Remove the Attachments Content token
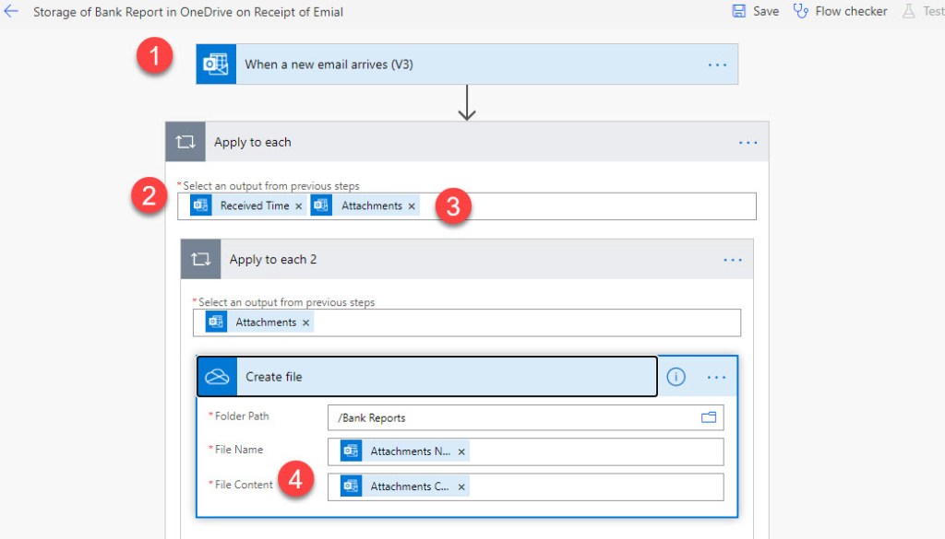 [461, 486]
